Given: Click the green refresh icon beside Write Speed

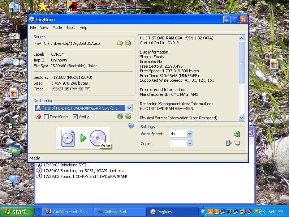Looking at the screenshot, I should point(237,134).
